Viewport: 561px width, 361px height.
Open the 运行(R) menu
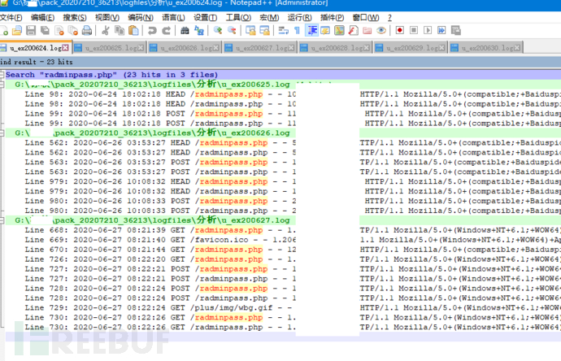click(300, 18)
